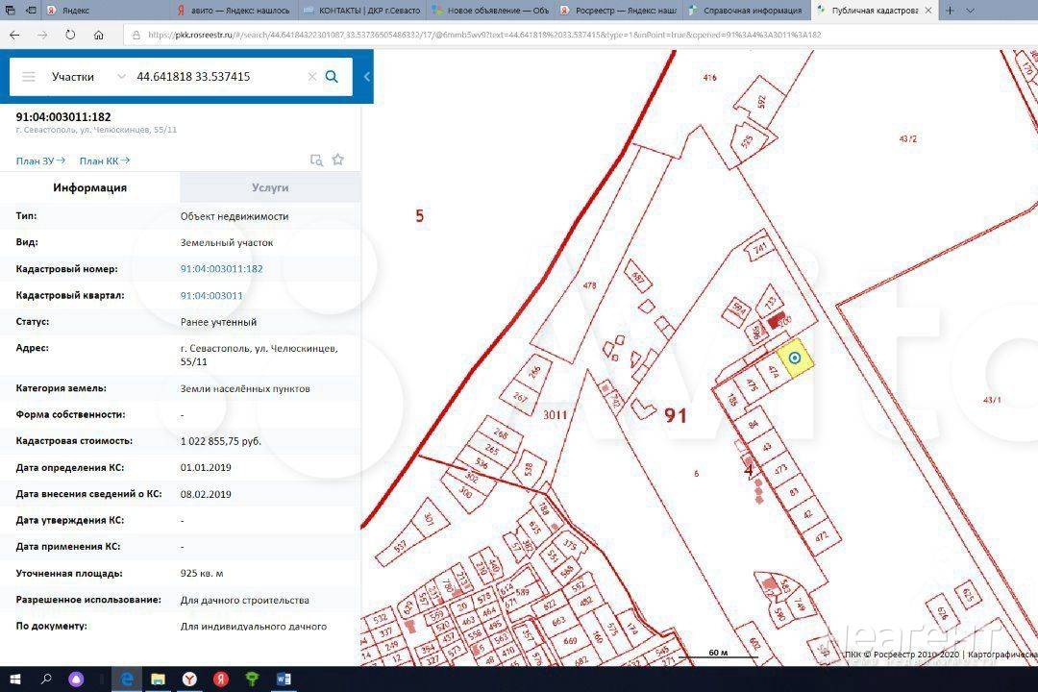Add parcel to favorites with star icon
The image size is (1038, 692).
(337, 161)
